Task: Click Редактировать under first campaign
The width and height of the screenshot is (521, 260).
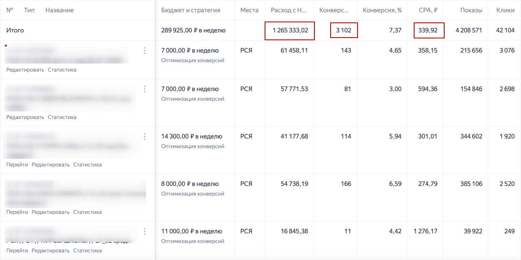Action: click(x=25, y=70)
